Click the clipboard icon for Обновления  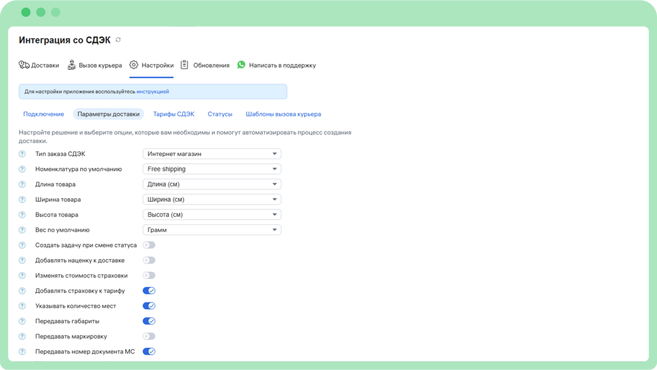[185, 65]
